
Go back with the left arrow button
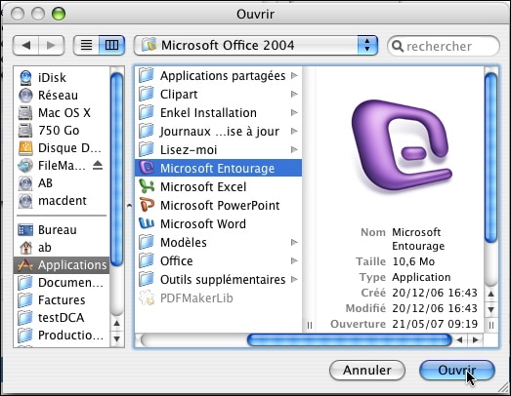tap(25, 45)
